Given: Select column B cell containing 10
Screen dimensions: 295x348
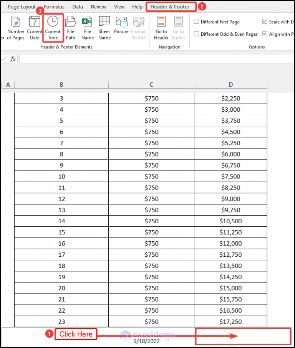Looking at the screenshot, I should 61,176.
